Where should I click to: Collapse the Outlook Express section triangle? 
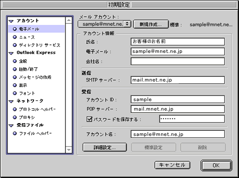11,53
